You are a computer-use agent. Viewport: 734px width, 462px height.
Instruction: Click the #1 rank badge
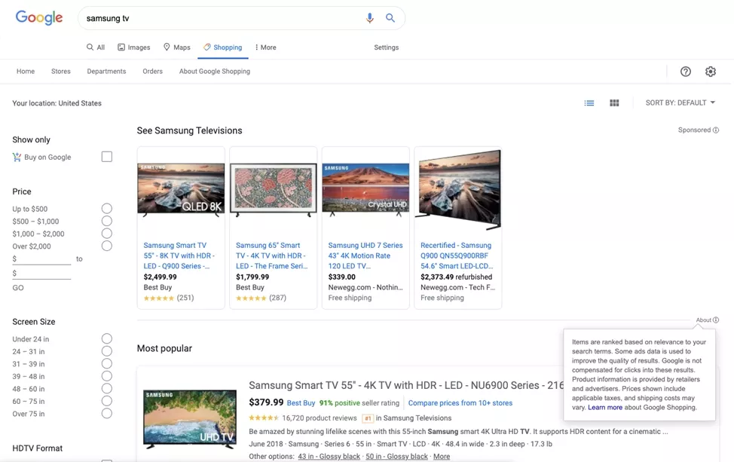[368, 418]
